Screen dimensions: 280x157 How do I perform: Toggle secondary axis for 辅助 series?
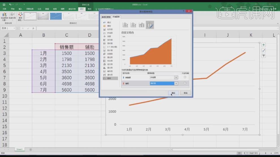185,83
